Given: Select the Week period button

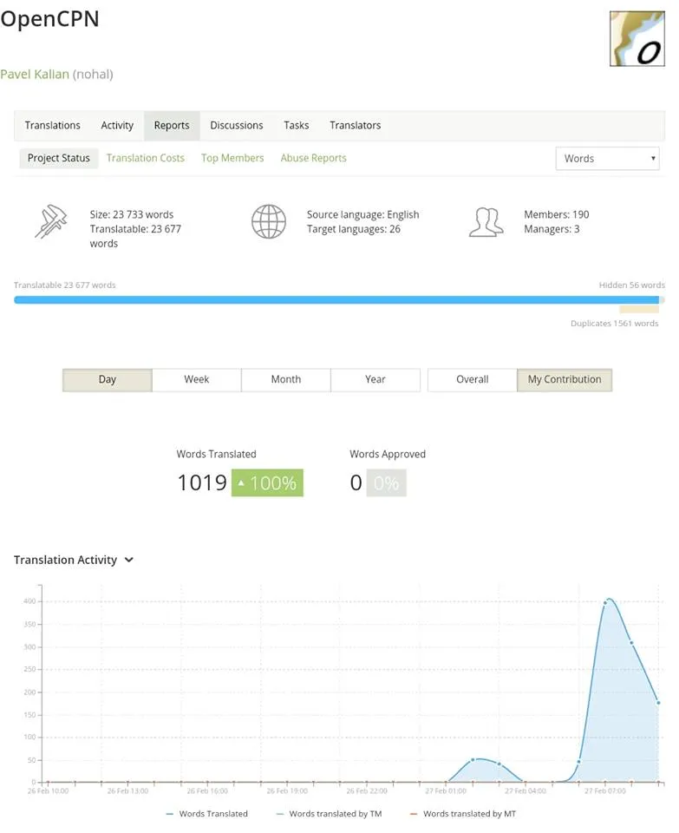Looking at the screenshot, I should pyautogui.click(x=197, y=380).
